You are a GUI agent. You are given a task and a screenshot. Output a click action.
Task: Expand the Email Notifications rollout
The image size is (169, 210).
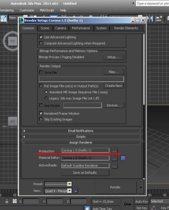(x=81, y=131)
